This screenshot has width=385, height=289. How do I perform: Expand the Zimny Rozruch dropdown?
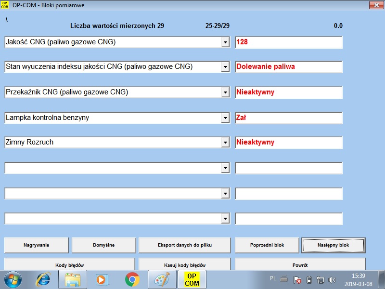(225, 143)
